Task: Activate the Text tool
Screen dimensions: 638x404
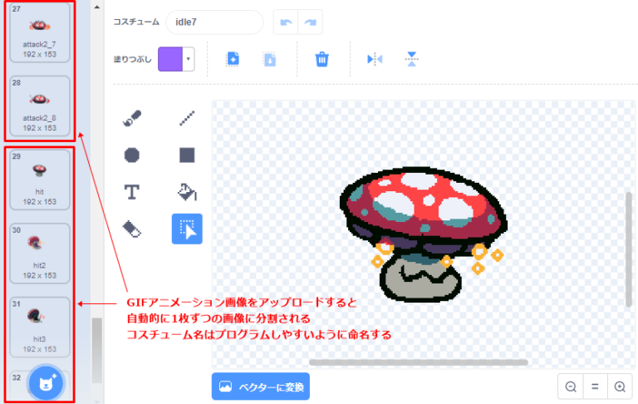Action: (x=132, y=192)
